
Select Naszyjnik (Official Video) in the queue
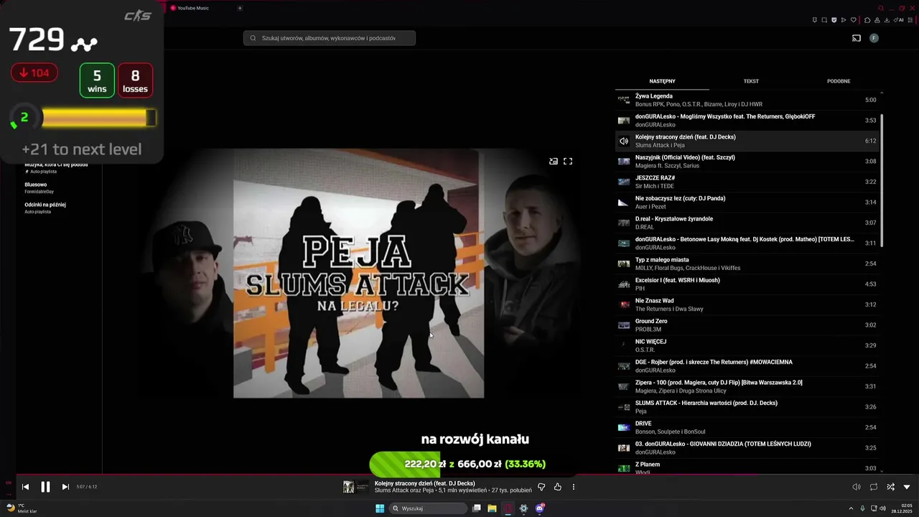tap(747, 162)
